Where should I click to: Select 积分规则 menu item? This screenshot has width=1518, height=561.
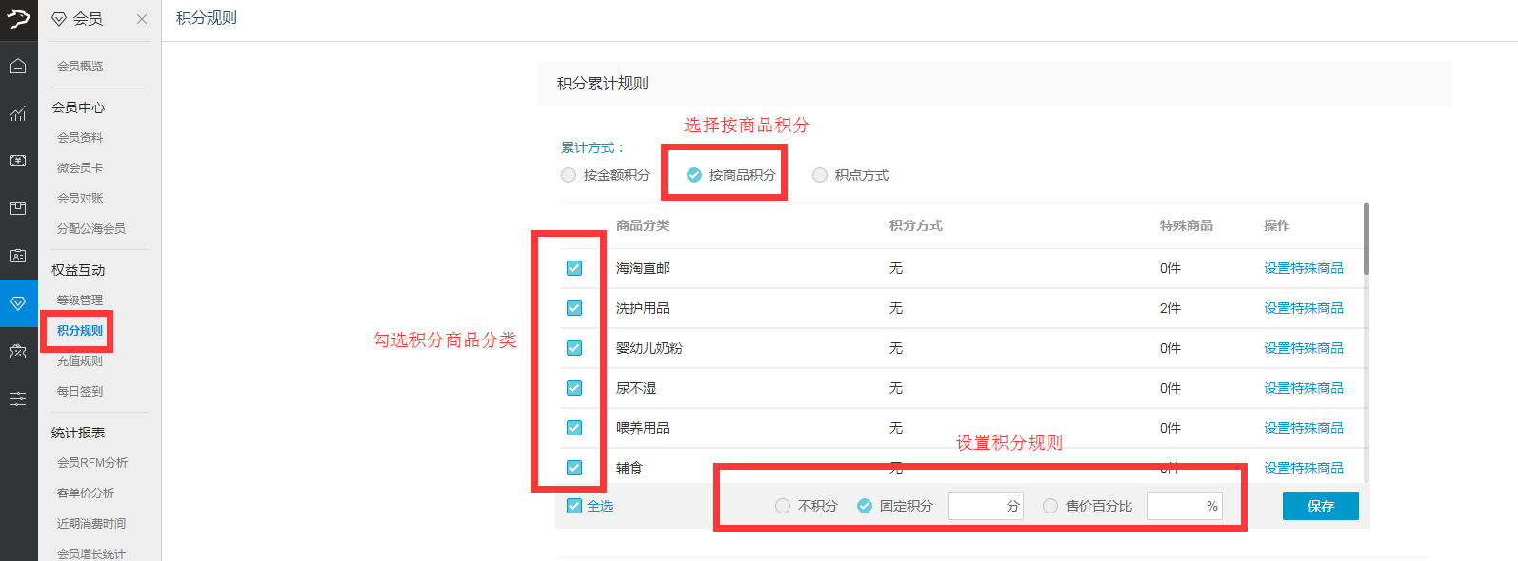tap(80, 331)
